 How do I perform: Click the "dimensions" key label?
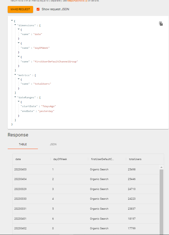point(27,25)
